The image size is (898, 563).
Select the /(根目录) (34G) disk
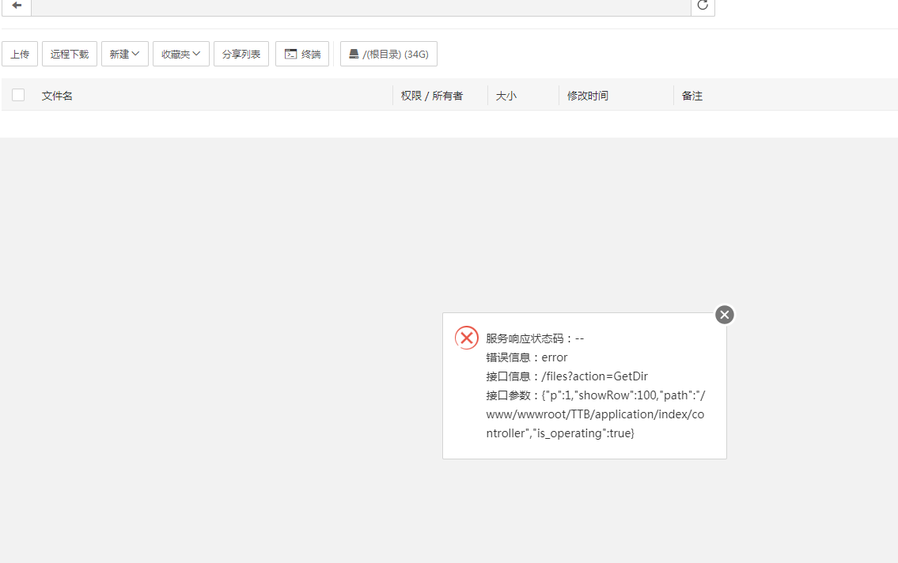coord(388,54)
